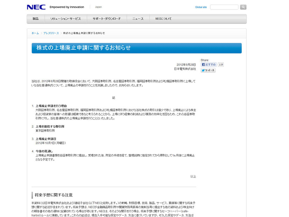
Task: Click the blue title 株式の上場廃止申請に関するお知らせ
Action: [x=84, y=48]
